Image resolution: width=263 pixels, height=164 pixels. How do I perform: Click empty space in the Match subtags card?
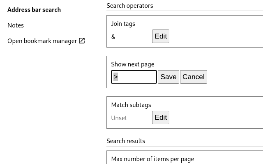click(x=218, y=114)
